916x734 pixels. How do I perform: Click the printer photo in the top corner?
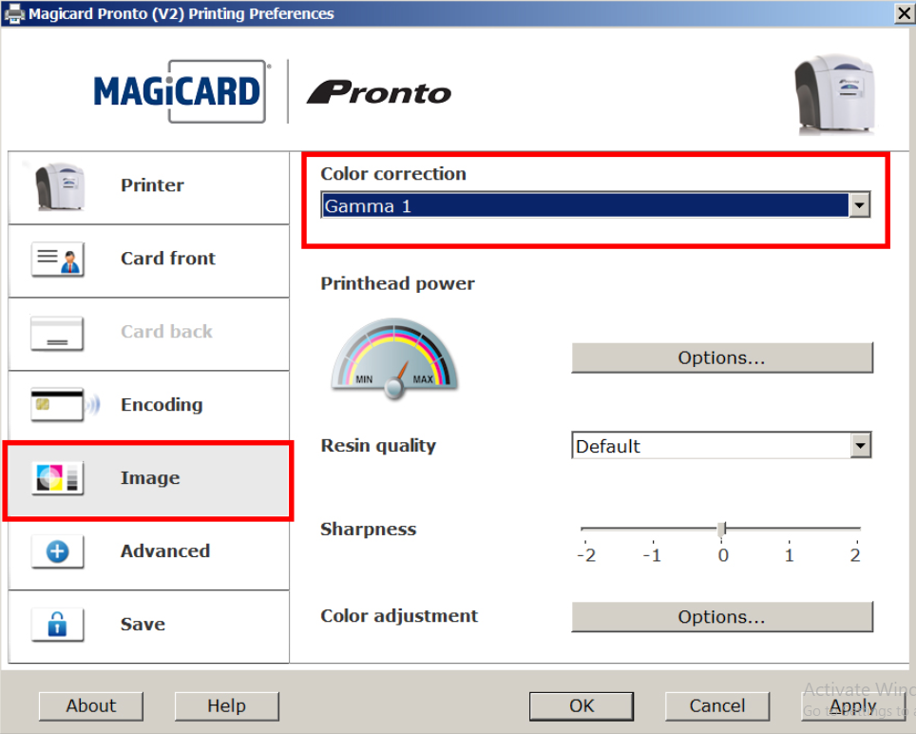click(834, 94)
